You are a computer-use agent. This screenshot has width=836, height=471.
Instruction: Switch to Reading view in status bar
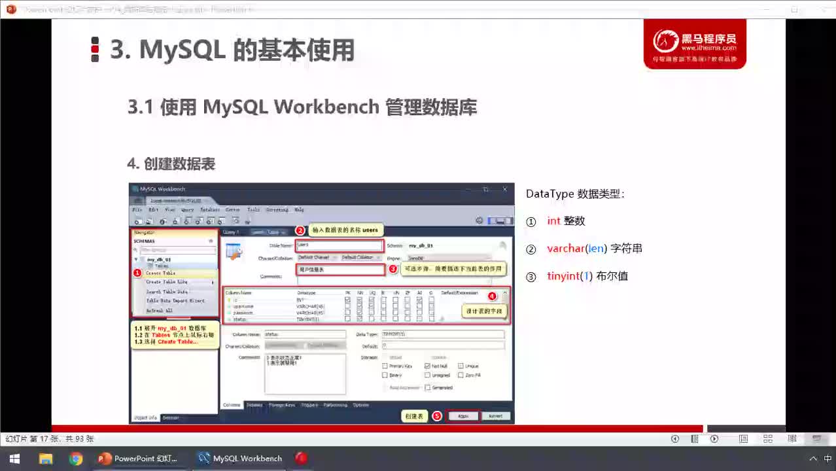coord(792,439)
